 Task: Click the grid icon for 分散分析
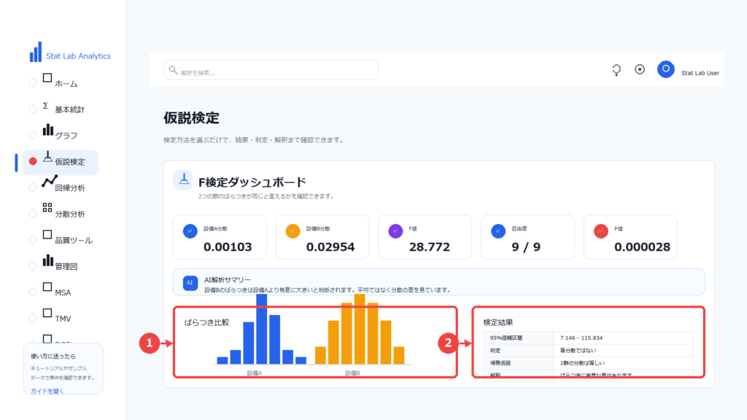click(x=47, y=208)
